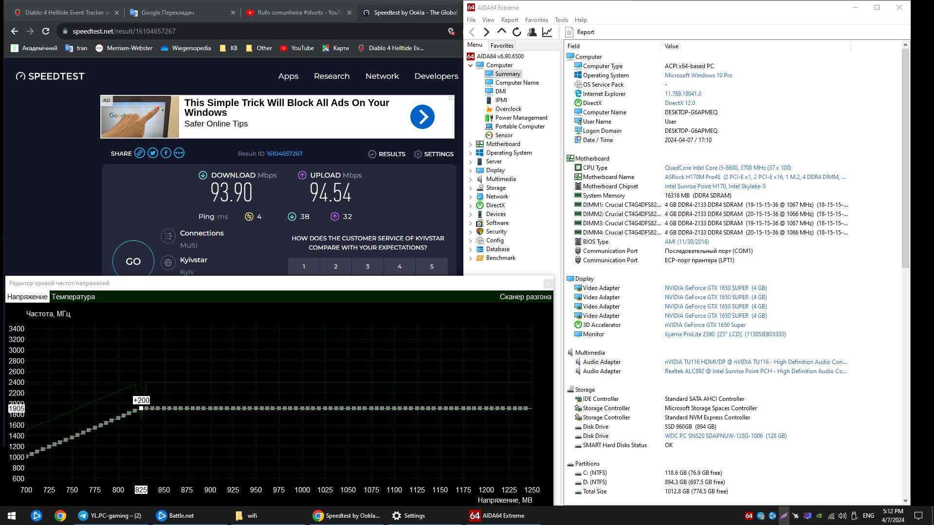The image size is (934, 525).
Task: Open the Result ID 16104657267 link
Action: tap(284, 154)
